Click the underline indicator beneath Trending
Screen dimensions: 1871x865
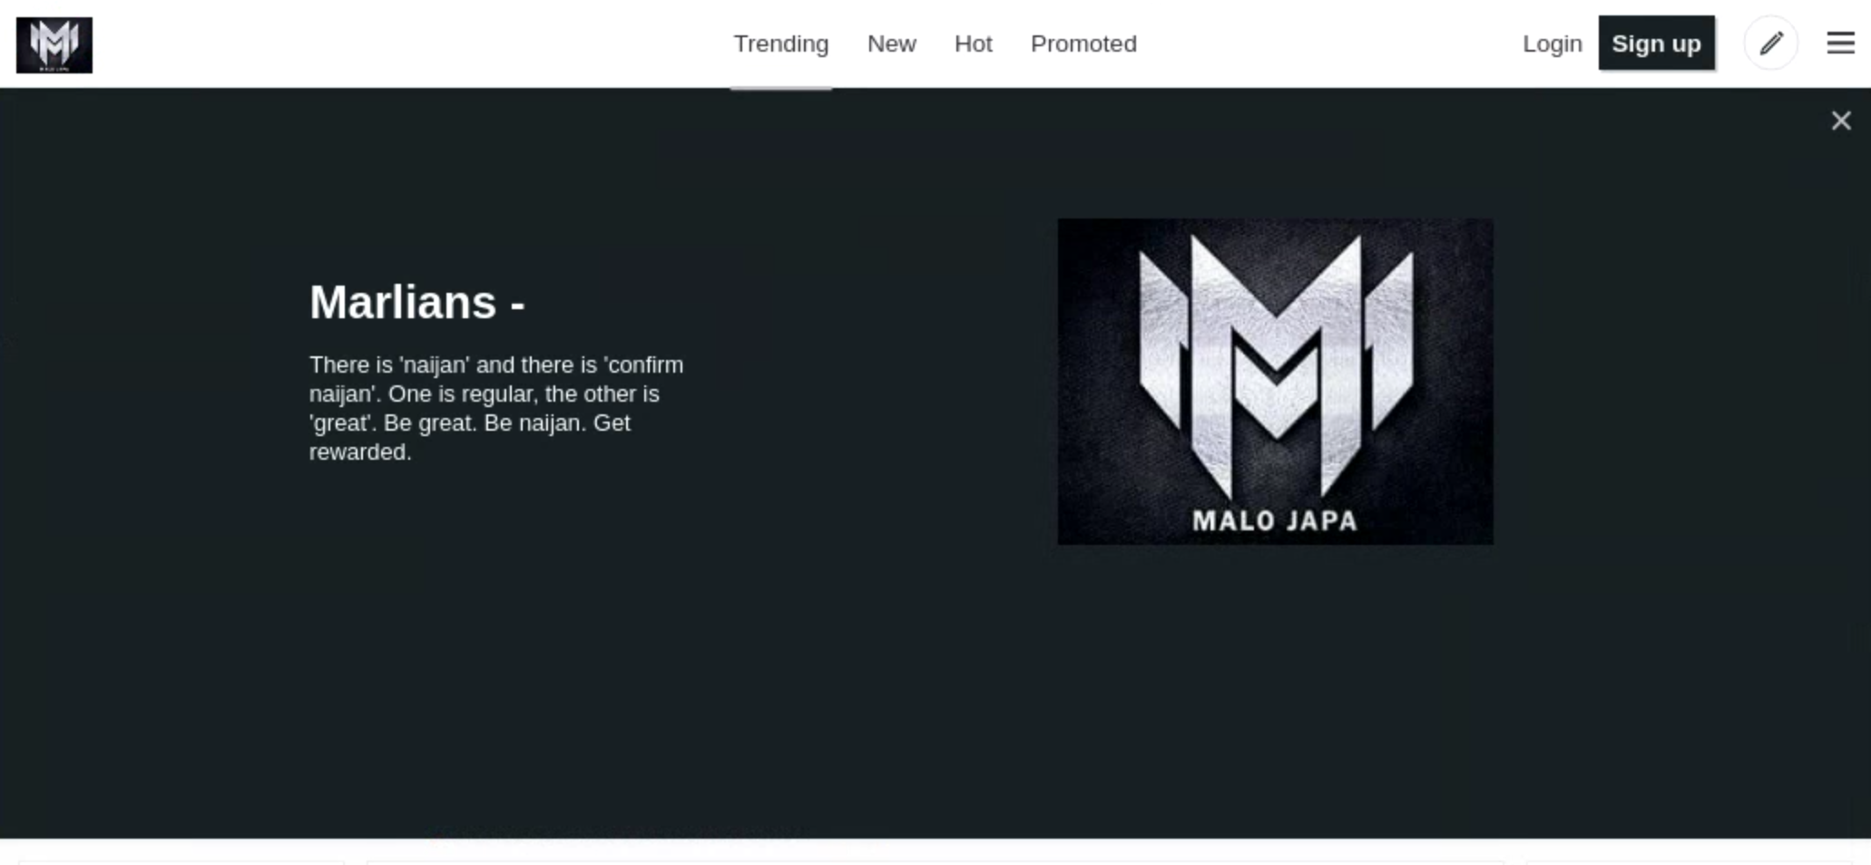tap(780, 88)
